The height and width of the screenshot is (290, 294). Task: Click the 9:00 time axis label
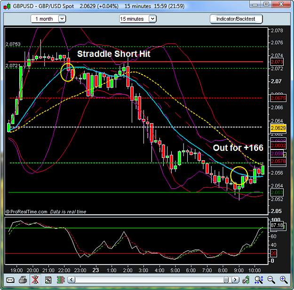(238, 270)
